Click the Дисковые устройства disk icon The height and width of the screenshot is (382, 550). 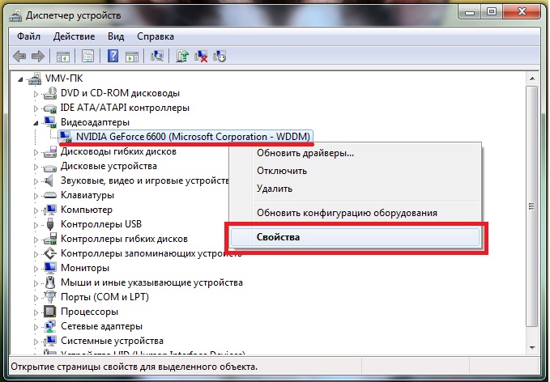pyautogui.click(x=50, y=167)
